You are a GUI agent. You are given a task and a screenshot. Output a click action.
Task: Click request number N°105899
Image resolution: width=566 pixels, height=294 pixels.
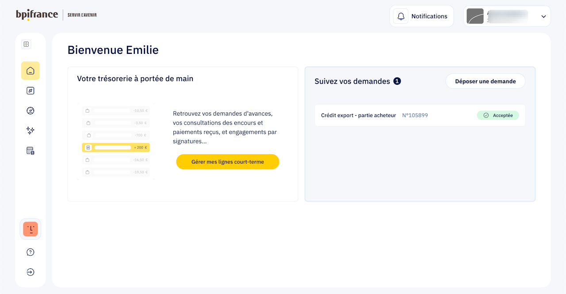(x=415, y=115)
